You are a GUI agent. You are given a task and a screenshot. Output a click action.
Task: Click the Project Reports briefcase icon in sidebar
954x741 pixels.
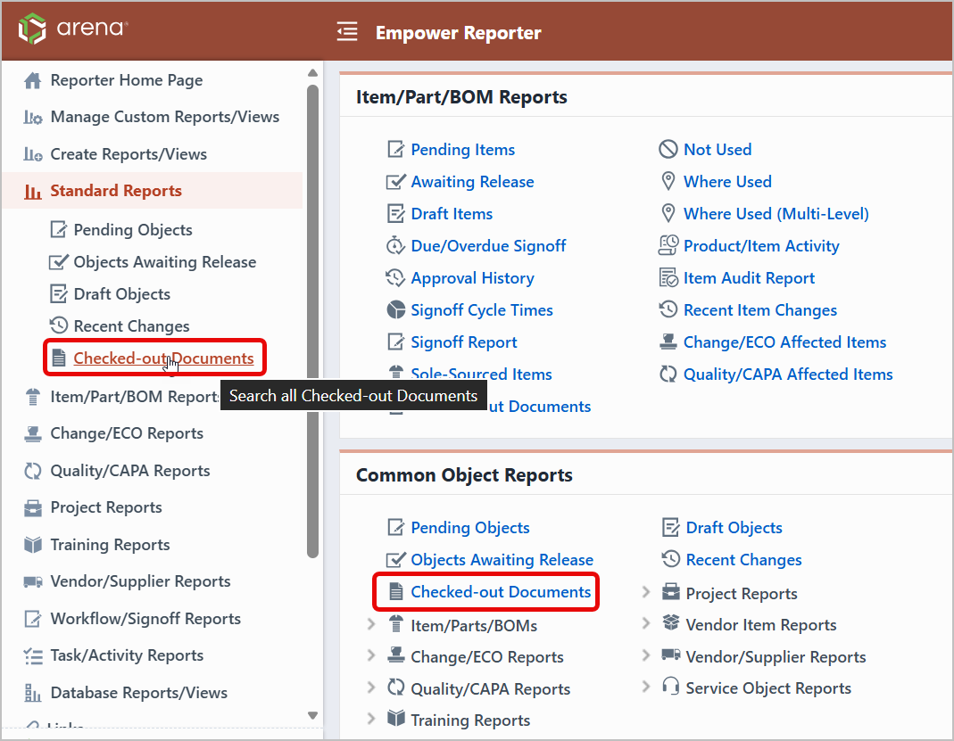tap(33, 507)
